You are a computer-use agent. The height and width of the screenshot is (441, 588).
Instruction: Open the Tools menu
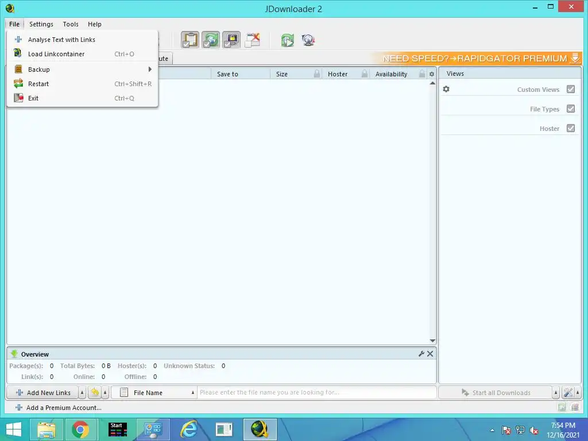71,24
